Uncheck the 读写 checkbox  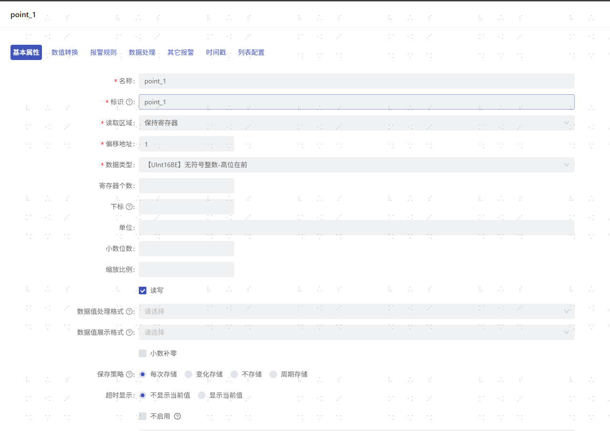pos(143,291)
